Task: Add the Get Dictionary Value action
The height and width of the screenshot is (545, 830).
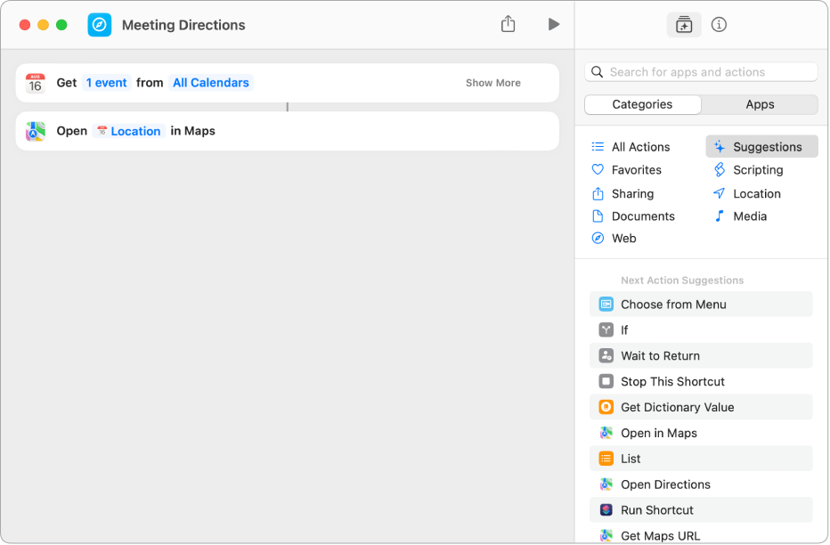Action: pos(677,407)
